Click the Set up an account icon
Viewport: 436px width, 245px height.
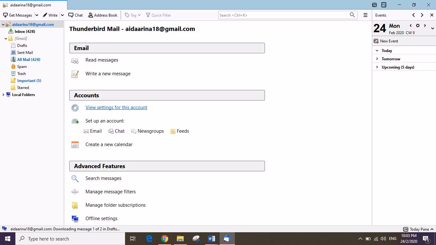pyautogui.click(x=75, y=121)
